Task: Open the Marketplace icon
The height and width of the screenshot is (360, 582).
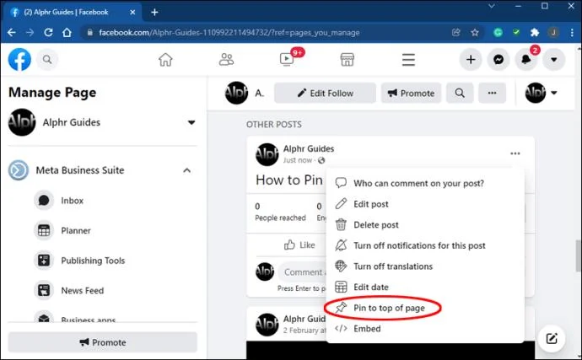Action: click(347, 60)
